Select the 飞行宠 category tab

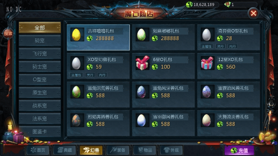(x=40, y=54)
